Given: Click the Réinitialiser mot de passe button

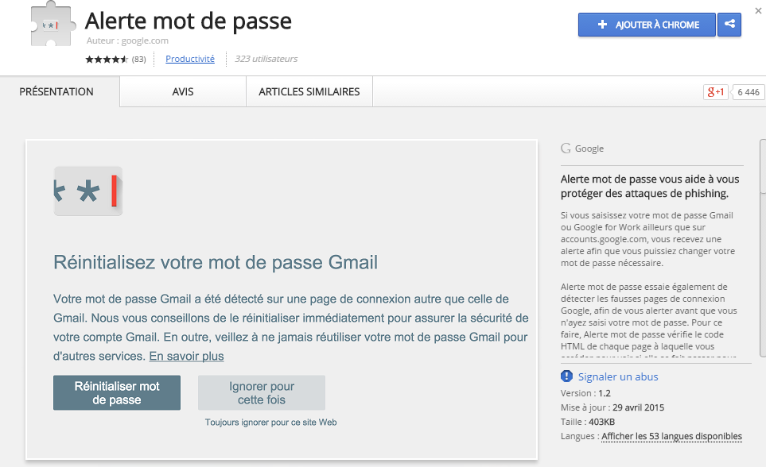Looking at the screenshot, I should pos(117,393).
